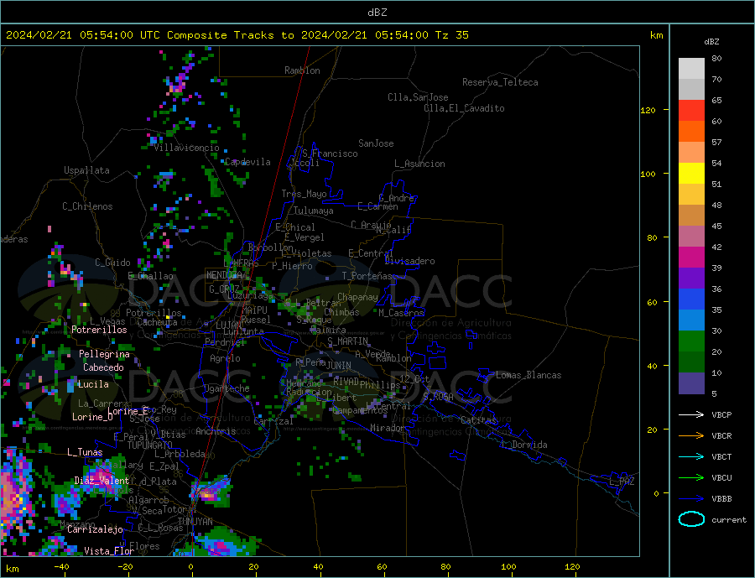The width and height of the screenshot is (755, 578).
Task: Click the S_MARTIN map label
Action: point(347,341)
